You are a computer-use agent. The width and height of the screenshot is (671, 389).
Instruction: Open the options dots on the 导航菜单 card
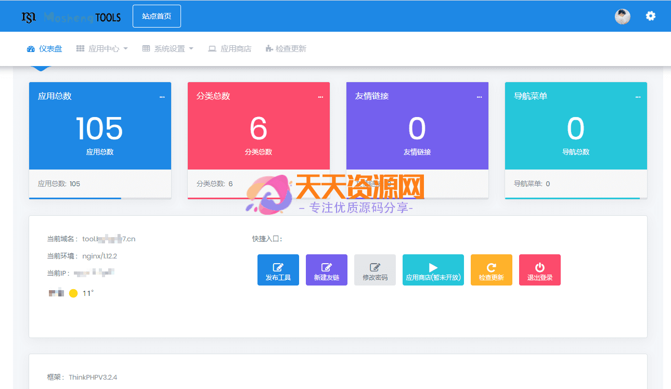click(638, 97)
